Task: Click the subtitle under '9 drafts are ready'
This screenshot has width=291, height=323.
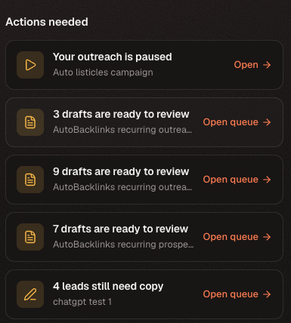Action: (x=122, y=187)
